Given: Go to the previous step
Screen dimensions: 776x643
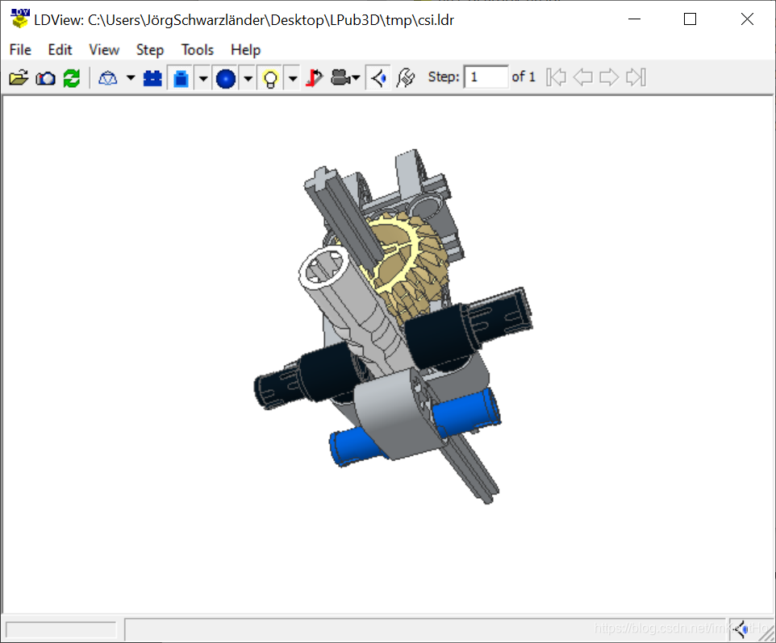Looking at the screenshot, I should tap(583, 77).
